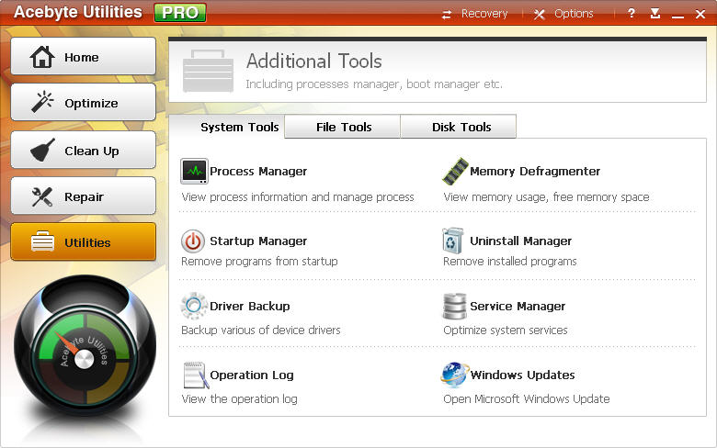Open the Process Manager monitor icon

194,172
